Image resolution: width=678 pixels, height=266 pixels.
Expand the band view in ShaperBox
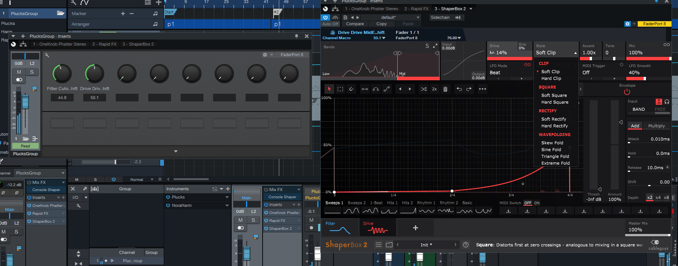tap(435, 46)
